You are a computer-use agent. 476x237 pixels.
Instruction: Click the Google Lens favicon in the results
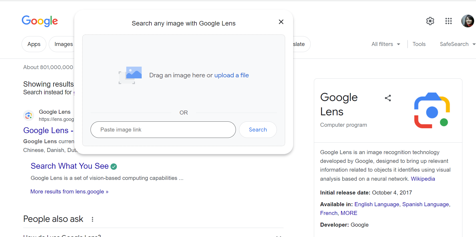click(29, 116)
